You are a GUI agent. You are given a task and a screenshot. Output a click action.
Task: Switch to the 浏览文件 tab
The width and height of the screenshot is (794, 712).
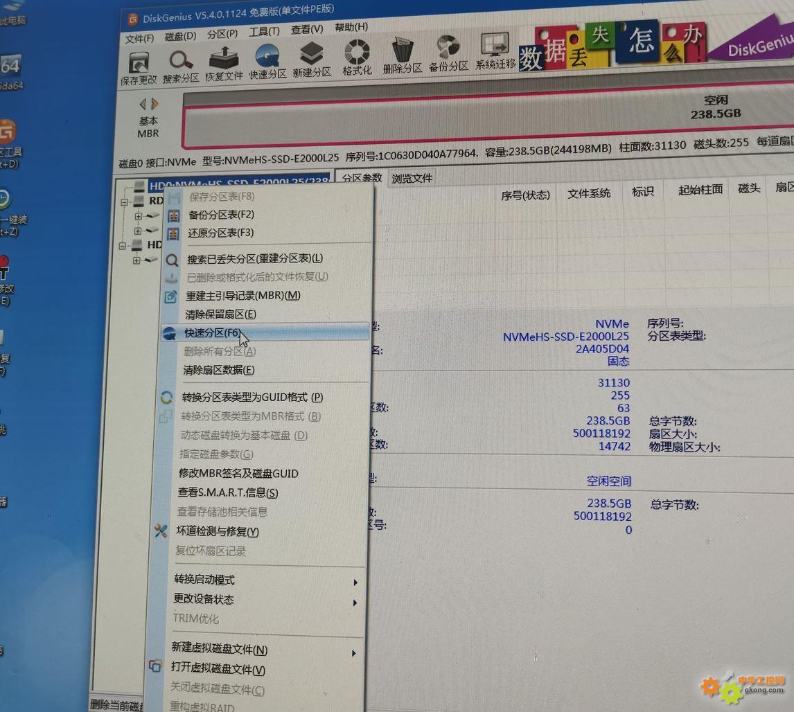[412, 178]
